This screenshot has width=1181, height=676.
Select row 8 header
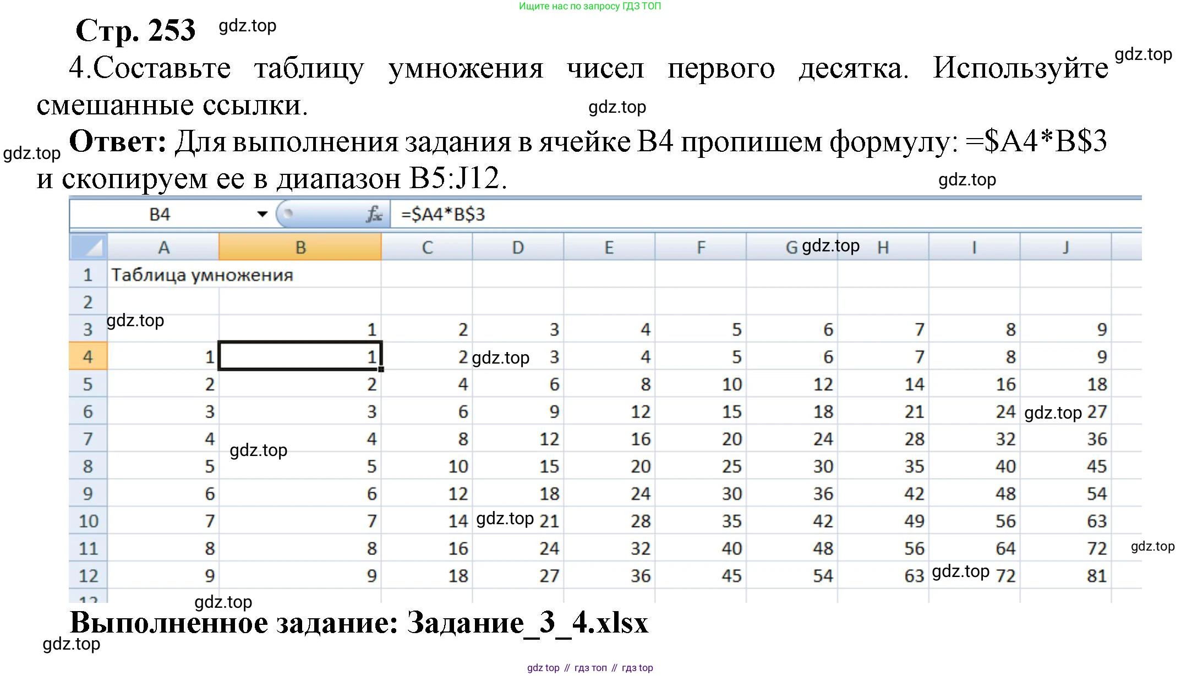tap(88, 466)
